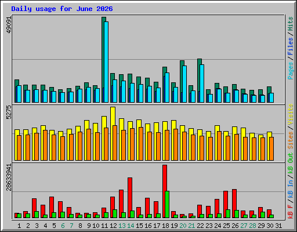Click the orange sites bar for day 30
The width and height of the screenshot is (297, 232).
(x=271, y=148)
